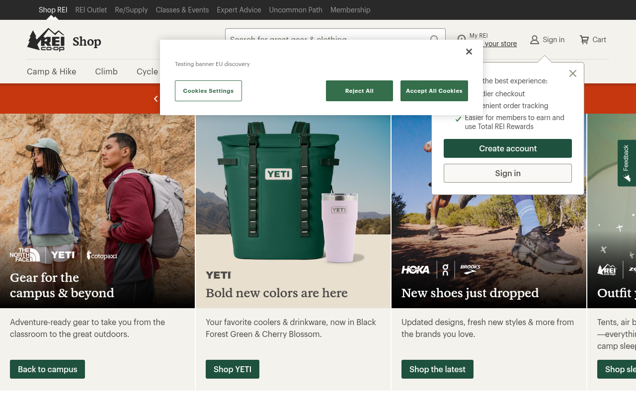This screenshot has width=636, height=397.
Task: Go to REI Outlet
Action: click(x=91, y=10)
